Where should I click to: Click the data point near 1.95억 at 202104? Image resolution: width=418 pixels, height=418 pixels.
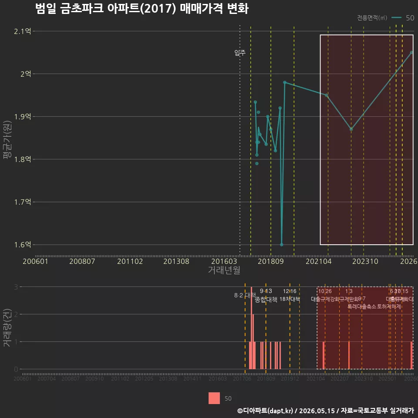(326, 95)
